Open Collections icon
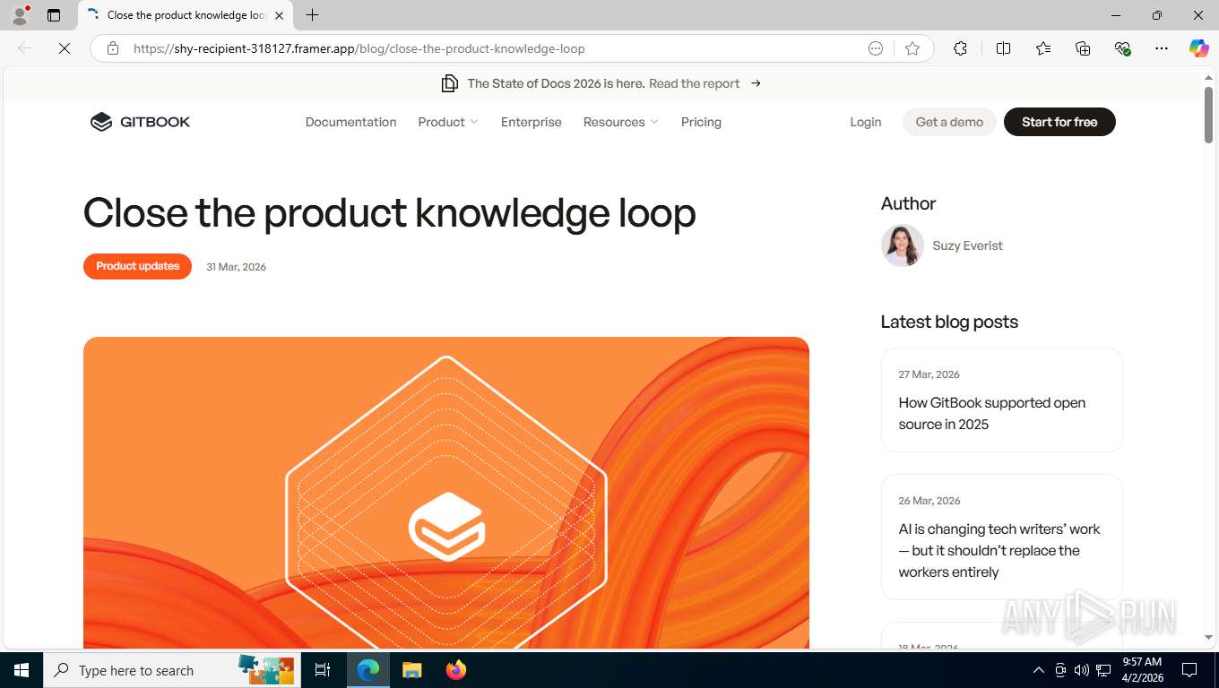 (x=1083, y=48)
